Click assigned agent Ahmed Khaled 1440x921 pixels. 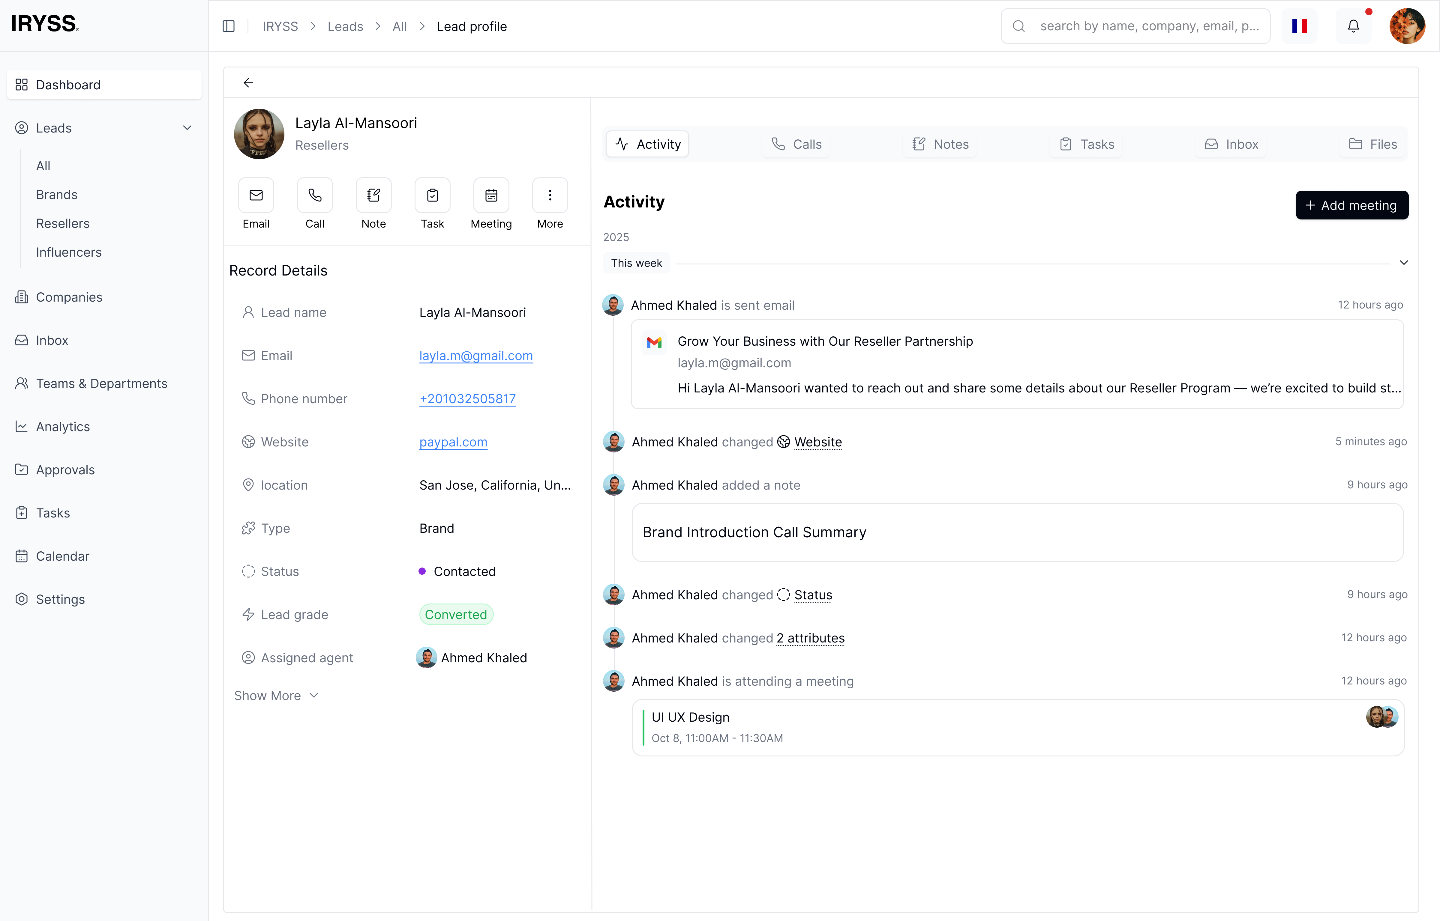pos(471,658)
